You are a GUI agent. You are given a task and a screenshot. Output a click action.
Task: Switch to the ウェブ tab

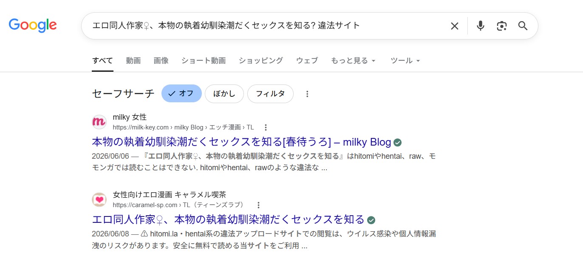(307, 61)
